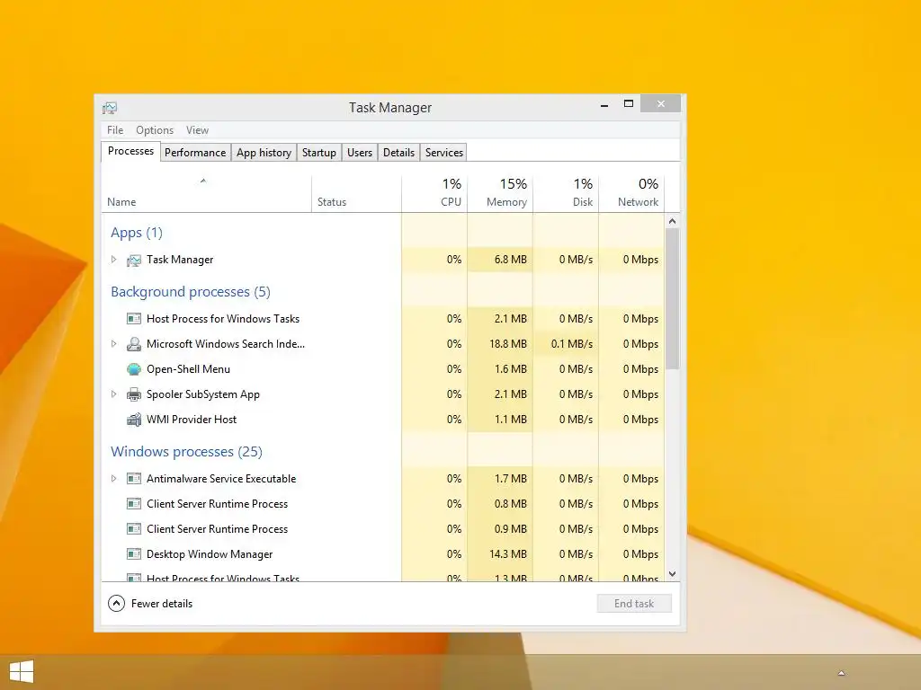Viewport: 921px width, 690px height.
Task: Expand Antimalware Service Executable row
Action: (114, 479)
